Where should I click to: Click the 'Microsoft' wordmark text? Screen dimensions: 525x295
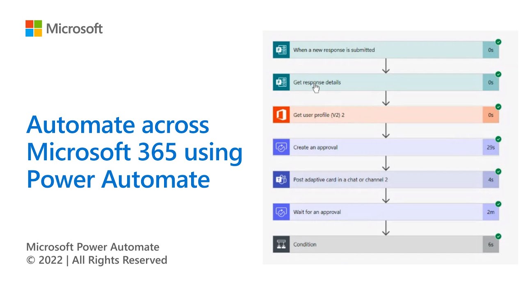74,29
